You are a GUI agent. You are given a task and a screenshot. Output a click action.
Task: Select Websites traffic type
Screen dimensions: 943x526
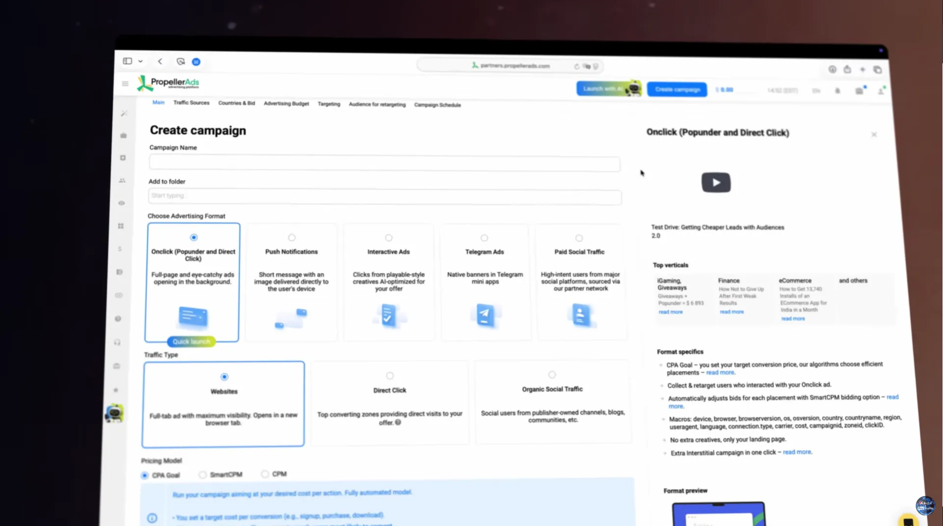pos(223,404)
